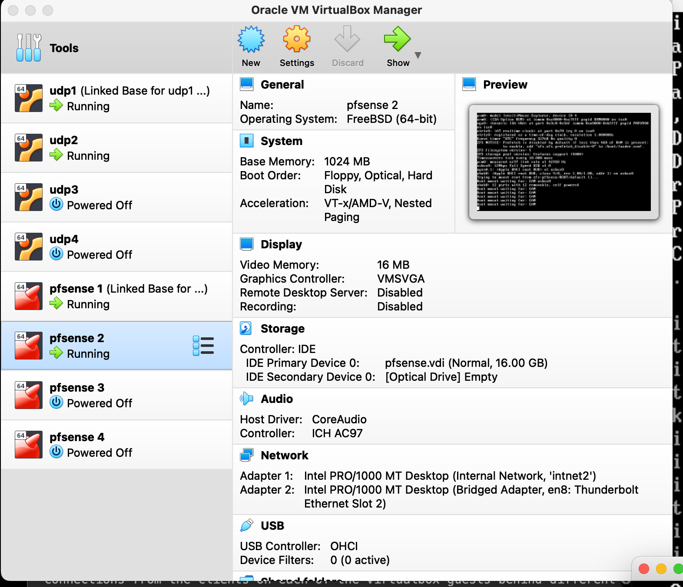Screen dimensions: 683x587
Task: Click the pfsense 2 console preview thumbnail
Action: coord(564,162)
